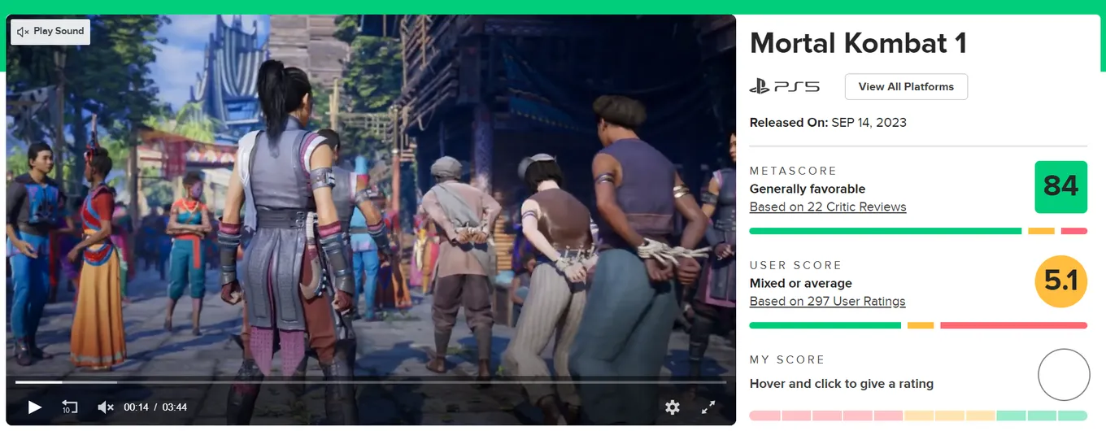Image resolution: width=1106 pixels, height=431 pixels.
Task: Open video settings gear icon
Action: coord(672,407)
